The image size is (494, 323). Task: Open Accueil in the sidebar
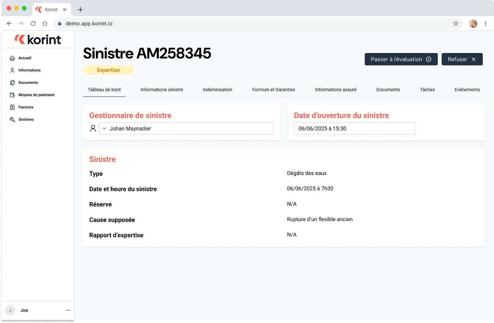pyautogui.click(x=25, y=58)
